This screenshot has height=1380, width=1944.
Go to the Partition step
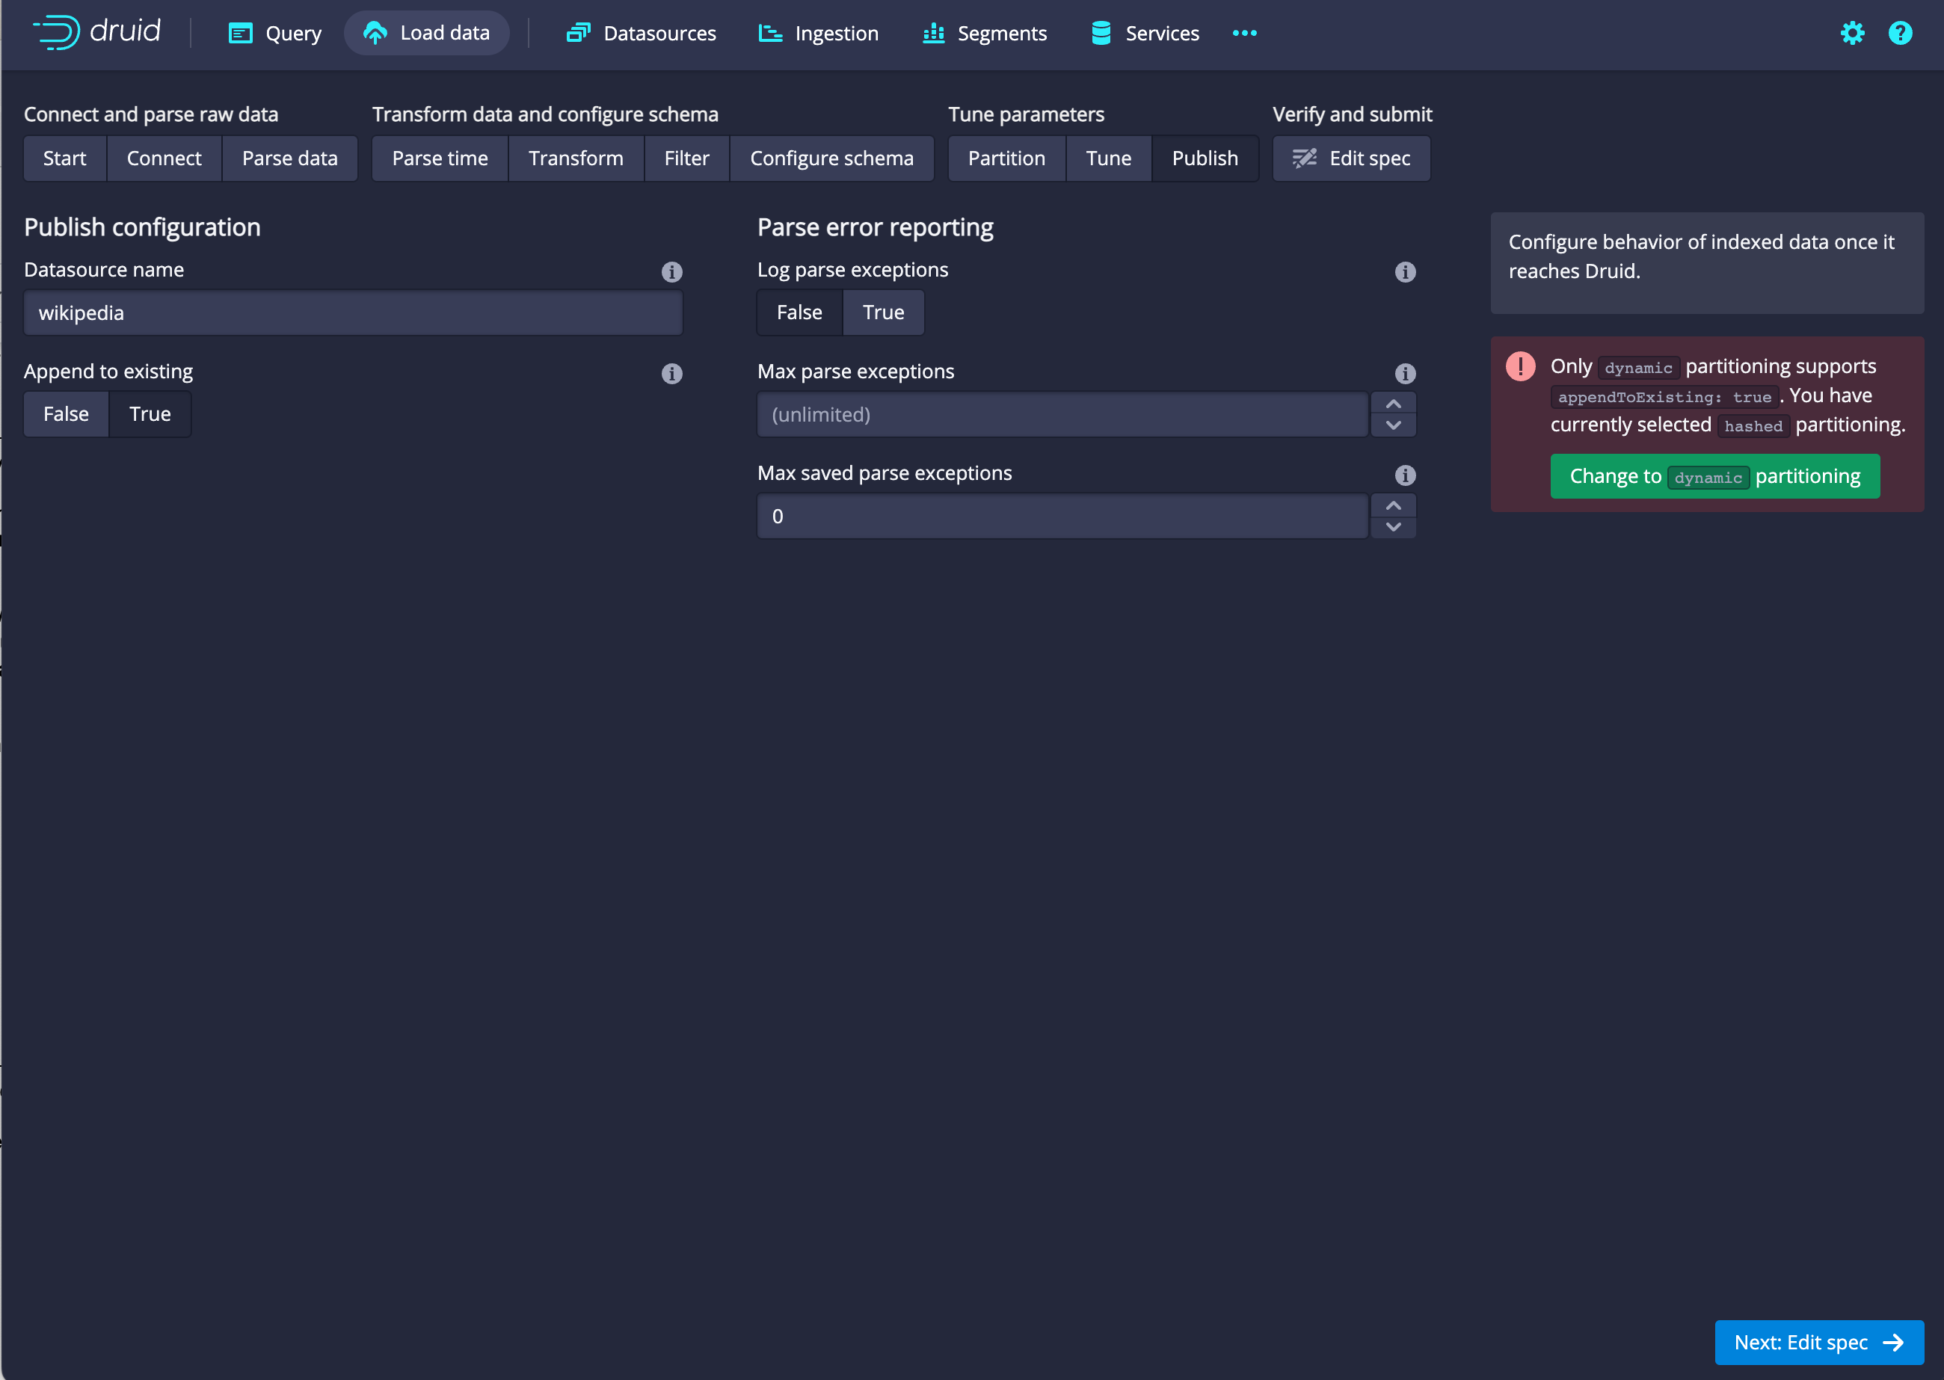1006,158
